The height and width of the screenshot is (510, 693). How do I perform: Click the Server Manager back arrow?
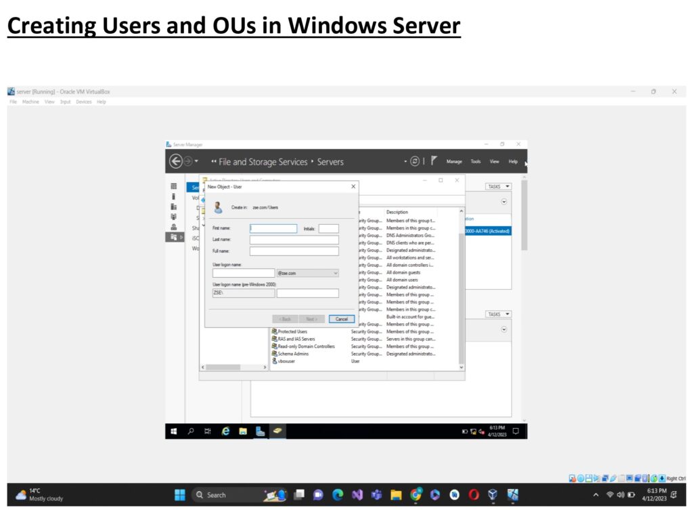tap(176, 161)
